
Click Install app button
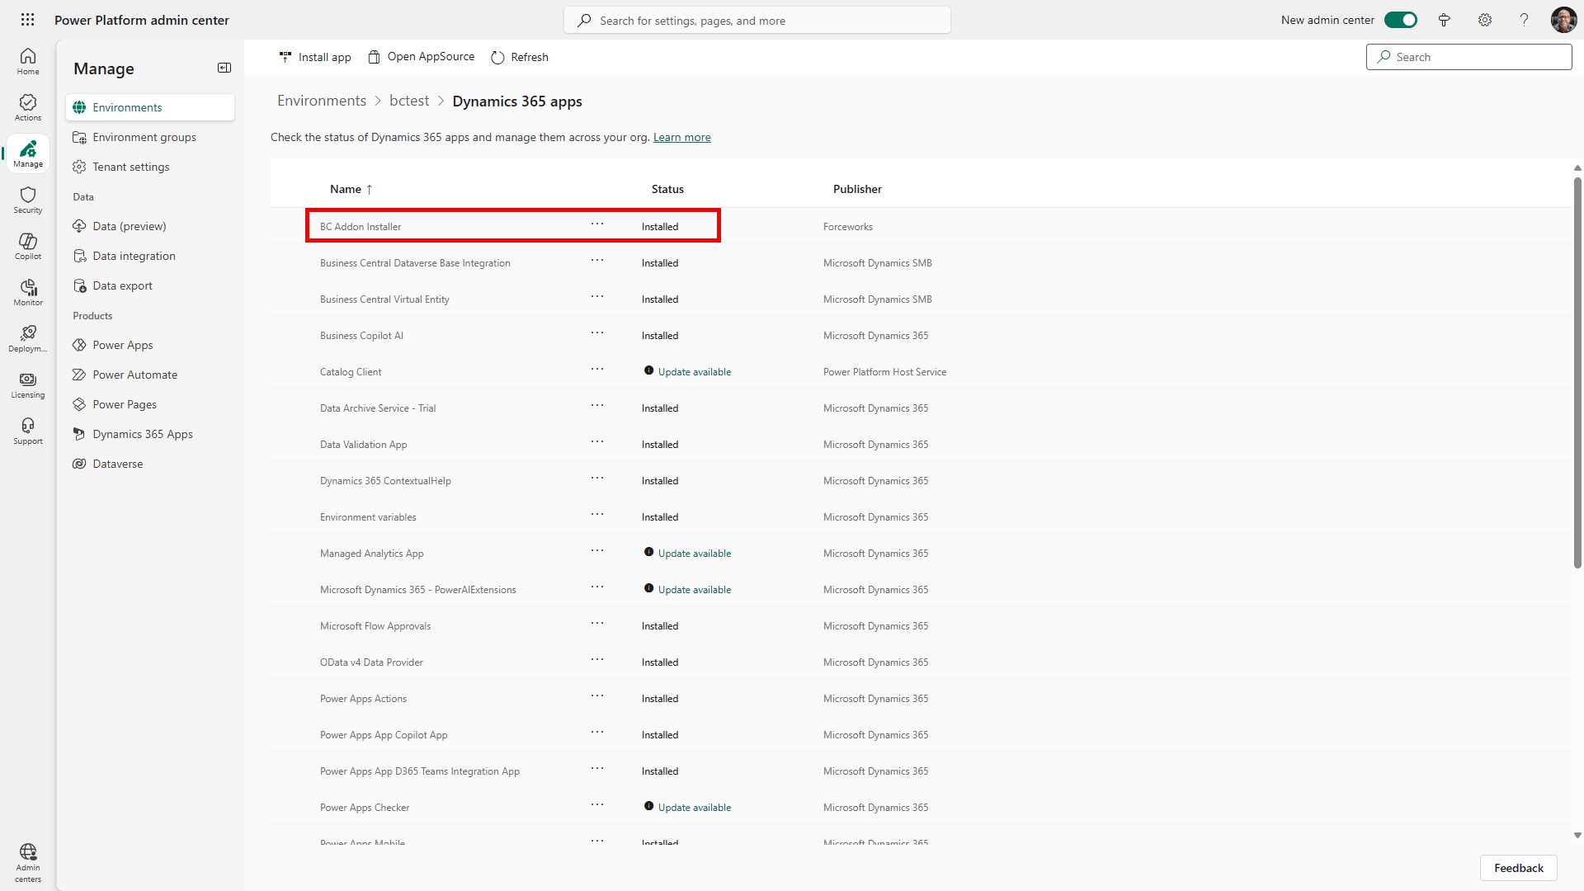click(315, 57)
